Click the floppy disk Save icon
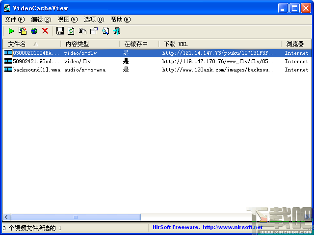This screenshot has height=235, width=314. coord(60,31)
